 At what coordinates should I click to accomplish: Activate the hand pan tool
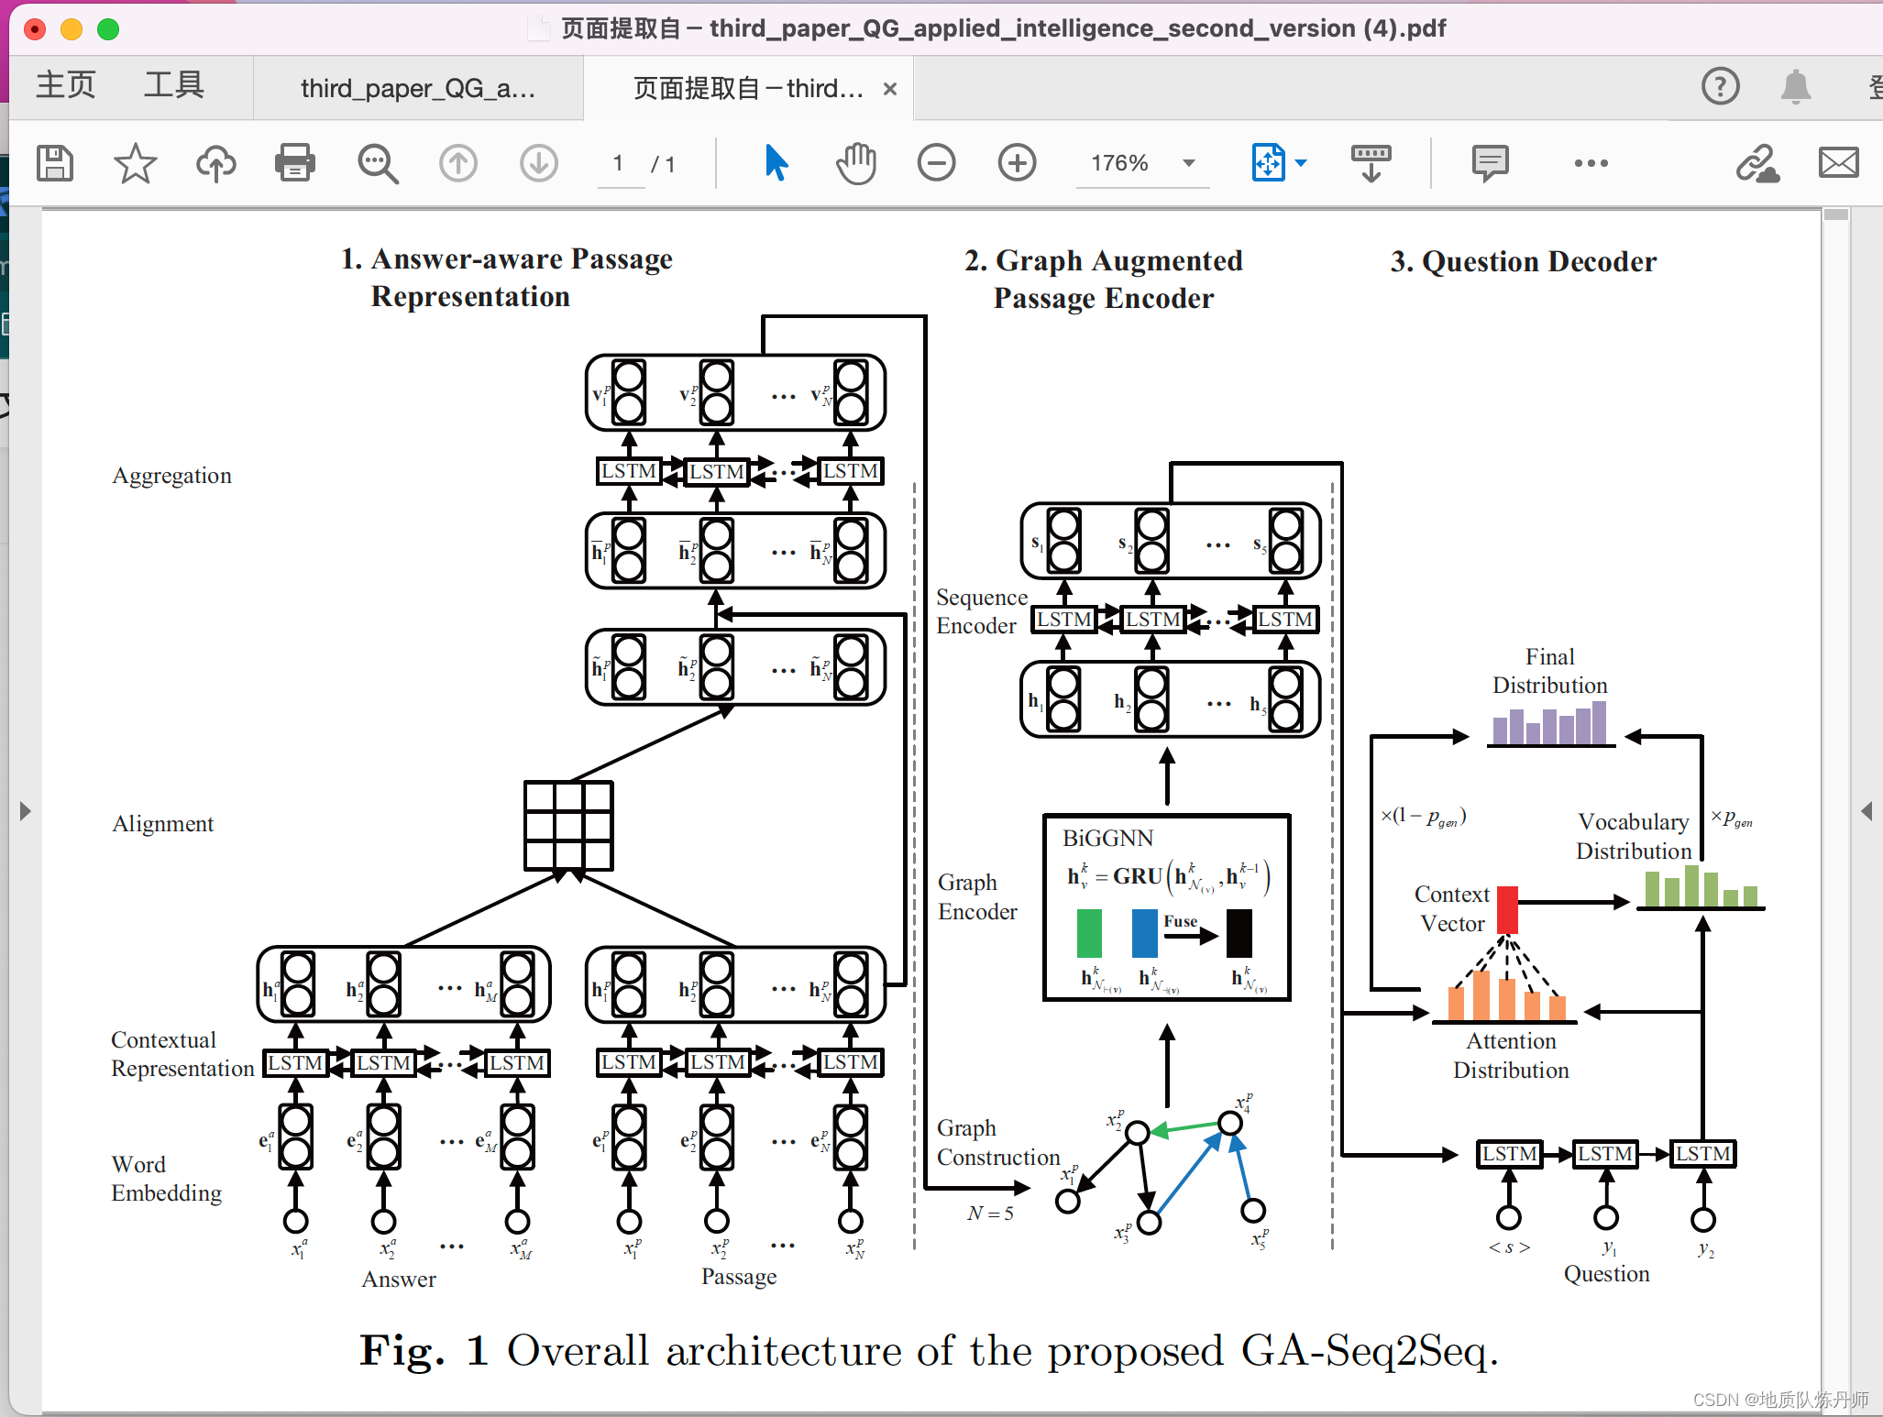[856, 164]
